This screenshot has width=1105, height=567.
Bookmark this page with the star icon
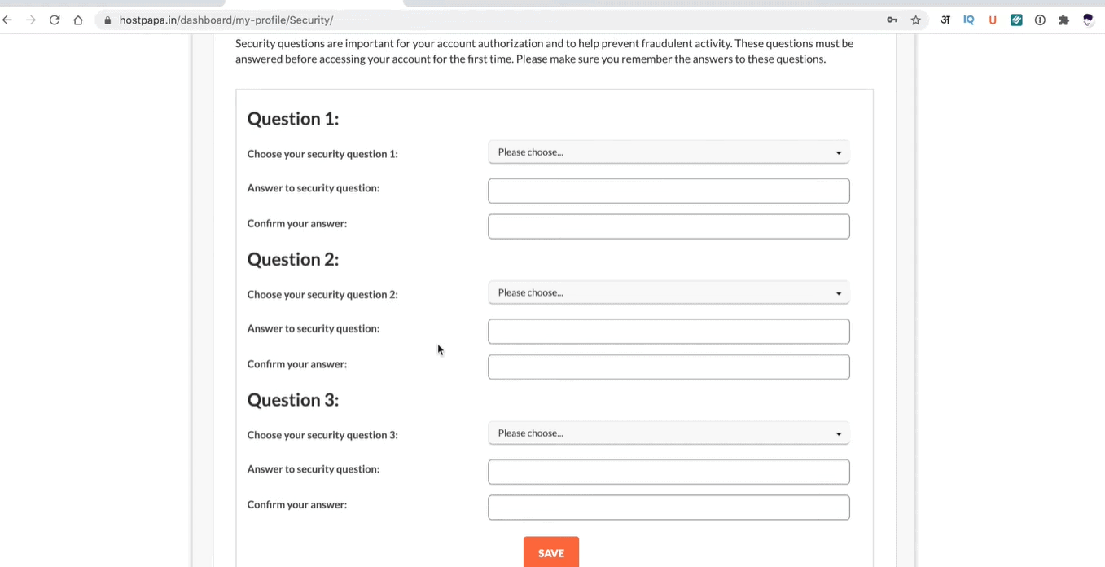coord(916,20)
